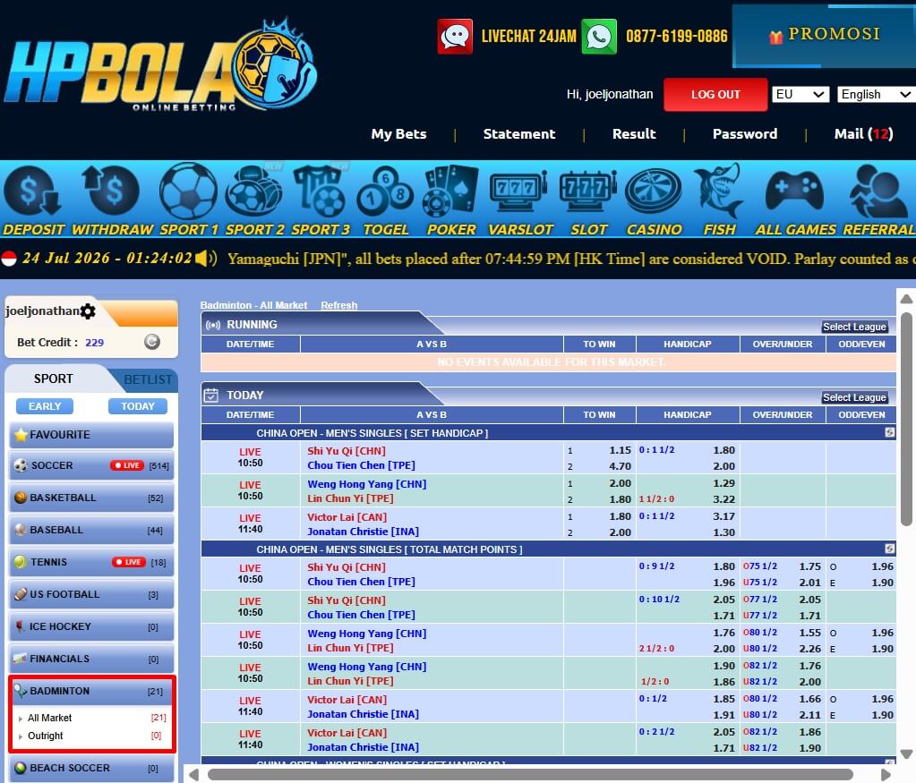Open Sport 2 icon
This screenshot has width=916, height=783.
[x=253, y=191]
